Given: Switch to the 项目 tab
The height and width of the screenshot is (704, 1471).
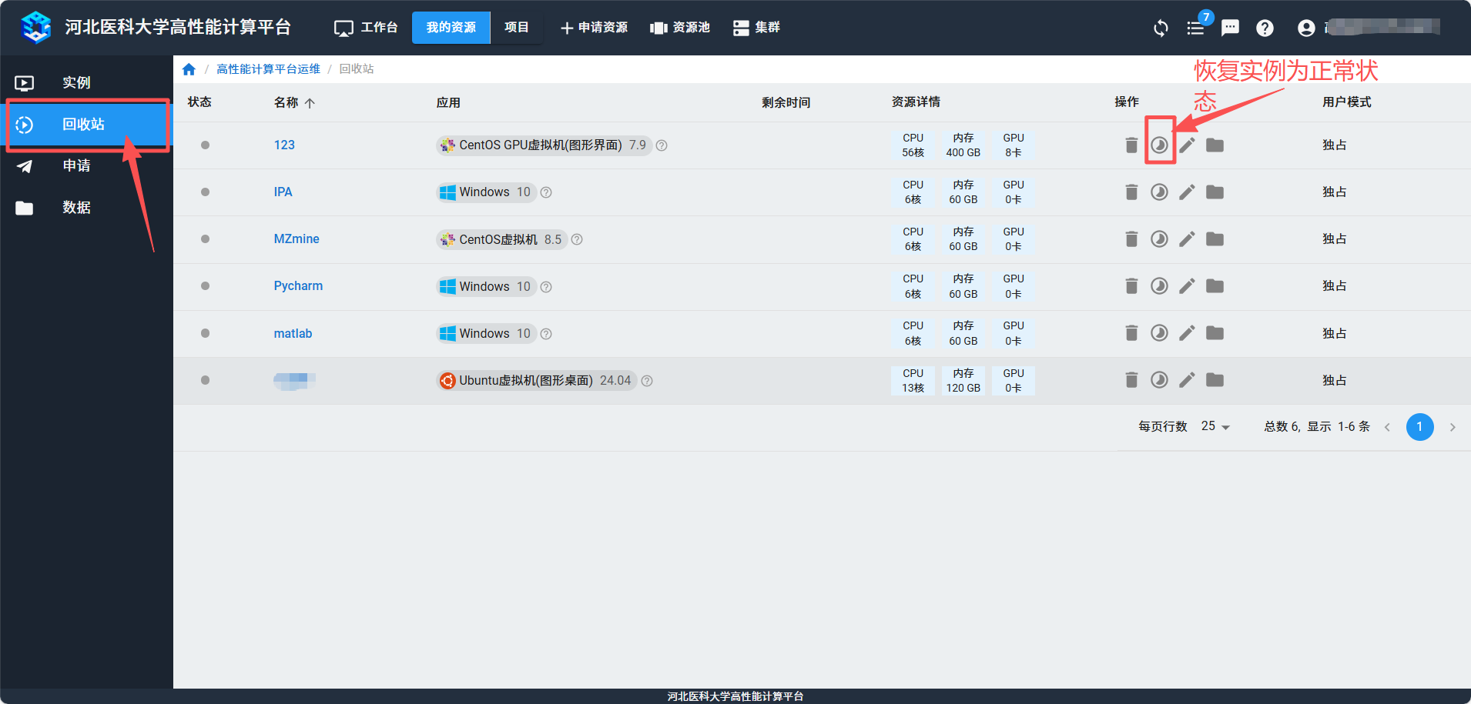Looking at the screenshot, I should click(x=516, y=28).
